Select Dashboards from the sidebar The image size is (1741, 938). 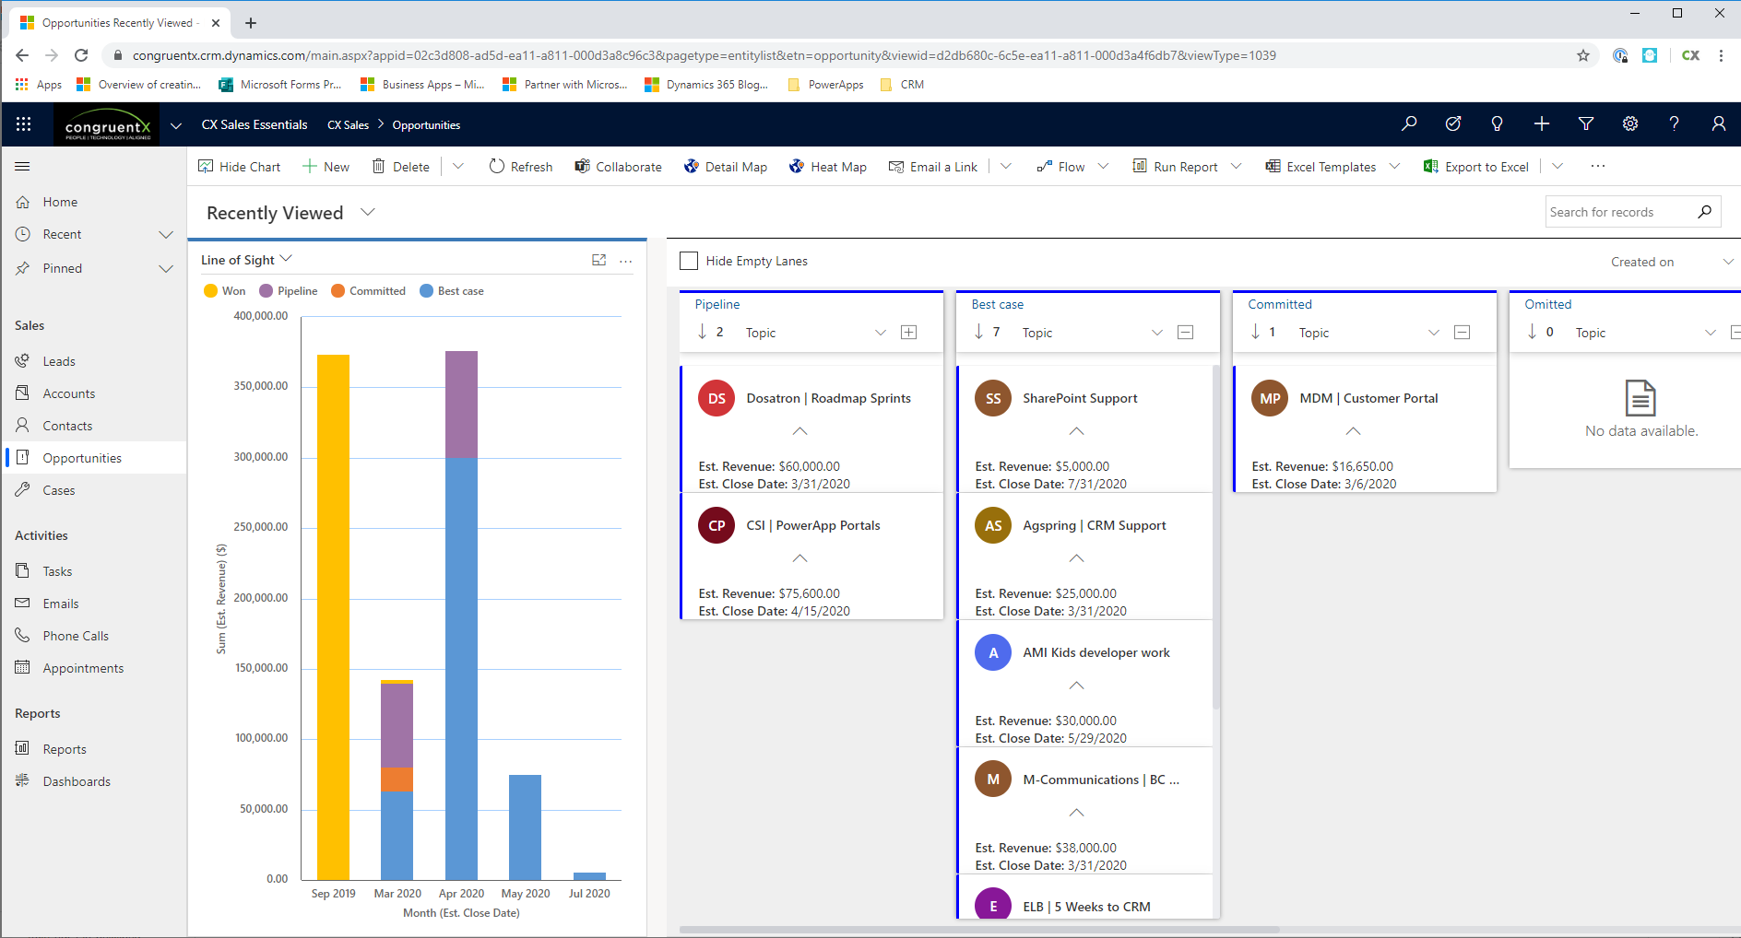[77, 780]
